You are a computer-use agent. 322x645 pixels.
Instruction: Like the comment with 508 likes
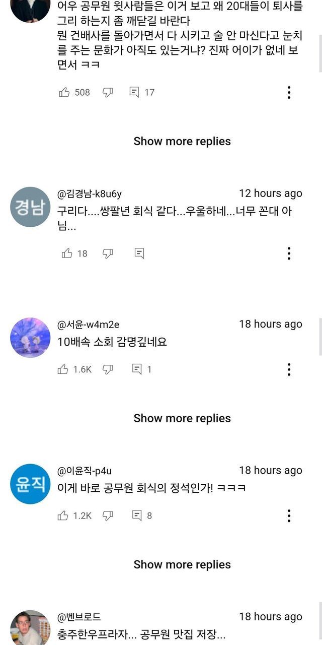tap(64, 92)
